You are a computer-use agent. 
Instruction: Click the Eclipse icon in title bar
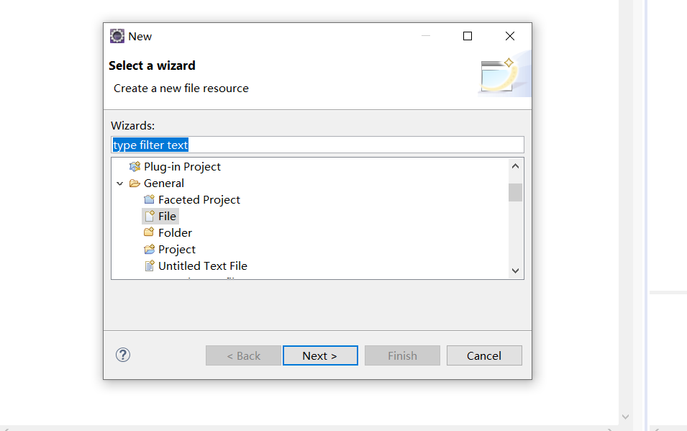pyautogui.click(x=117, y=36)
